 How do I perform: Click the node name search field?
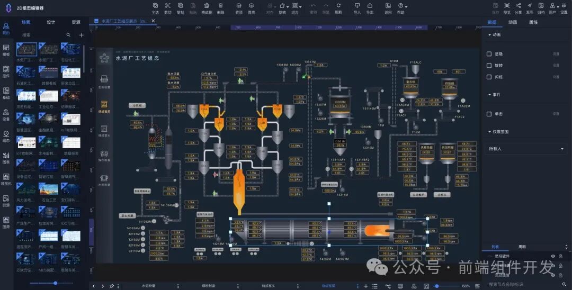coord(523,284)
